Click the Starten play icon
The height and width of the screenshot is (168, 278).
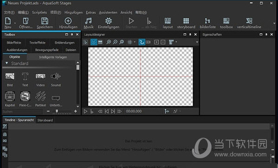tap(131, 21)
